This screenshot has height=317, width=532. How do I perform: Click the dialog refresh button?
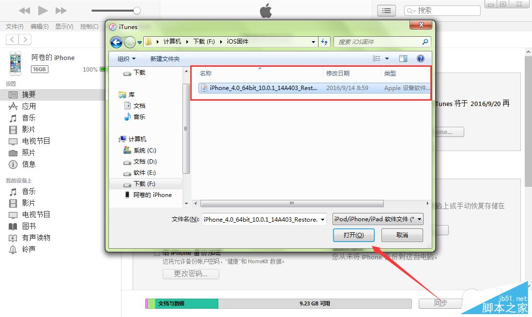tap(324, 42)
